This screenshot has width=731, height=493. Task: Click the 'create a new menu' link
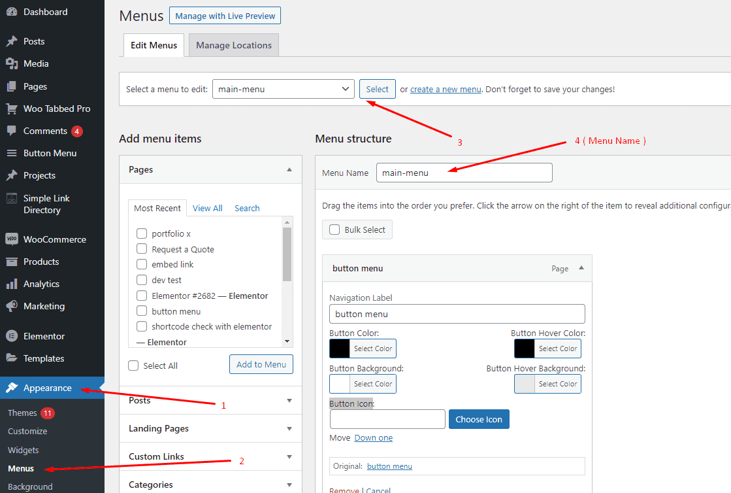coord(446,89)
